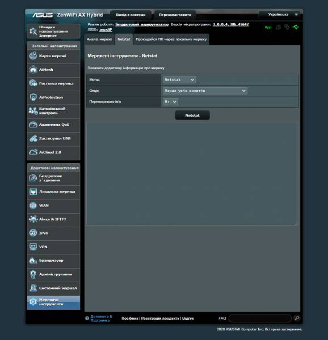Click the App link in header
Image resolution: width=328 pixels, height=340 pixels.
point(268,27)
